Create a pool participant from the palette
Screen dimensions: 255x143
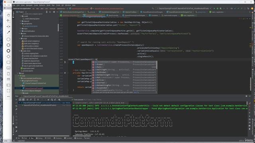[8, 85]
